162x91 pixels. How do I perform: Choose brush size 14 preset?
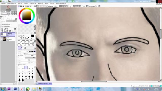[26, 77]
